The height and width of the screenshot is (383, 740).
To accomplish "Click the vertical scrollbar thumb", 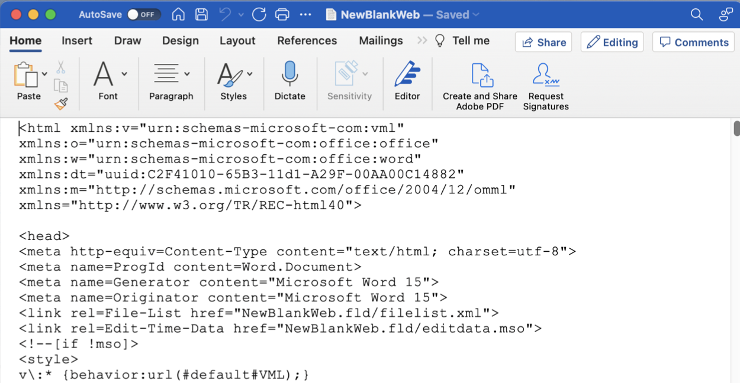I will click(x=736, y=128).
